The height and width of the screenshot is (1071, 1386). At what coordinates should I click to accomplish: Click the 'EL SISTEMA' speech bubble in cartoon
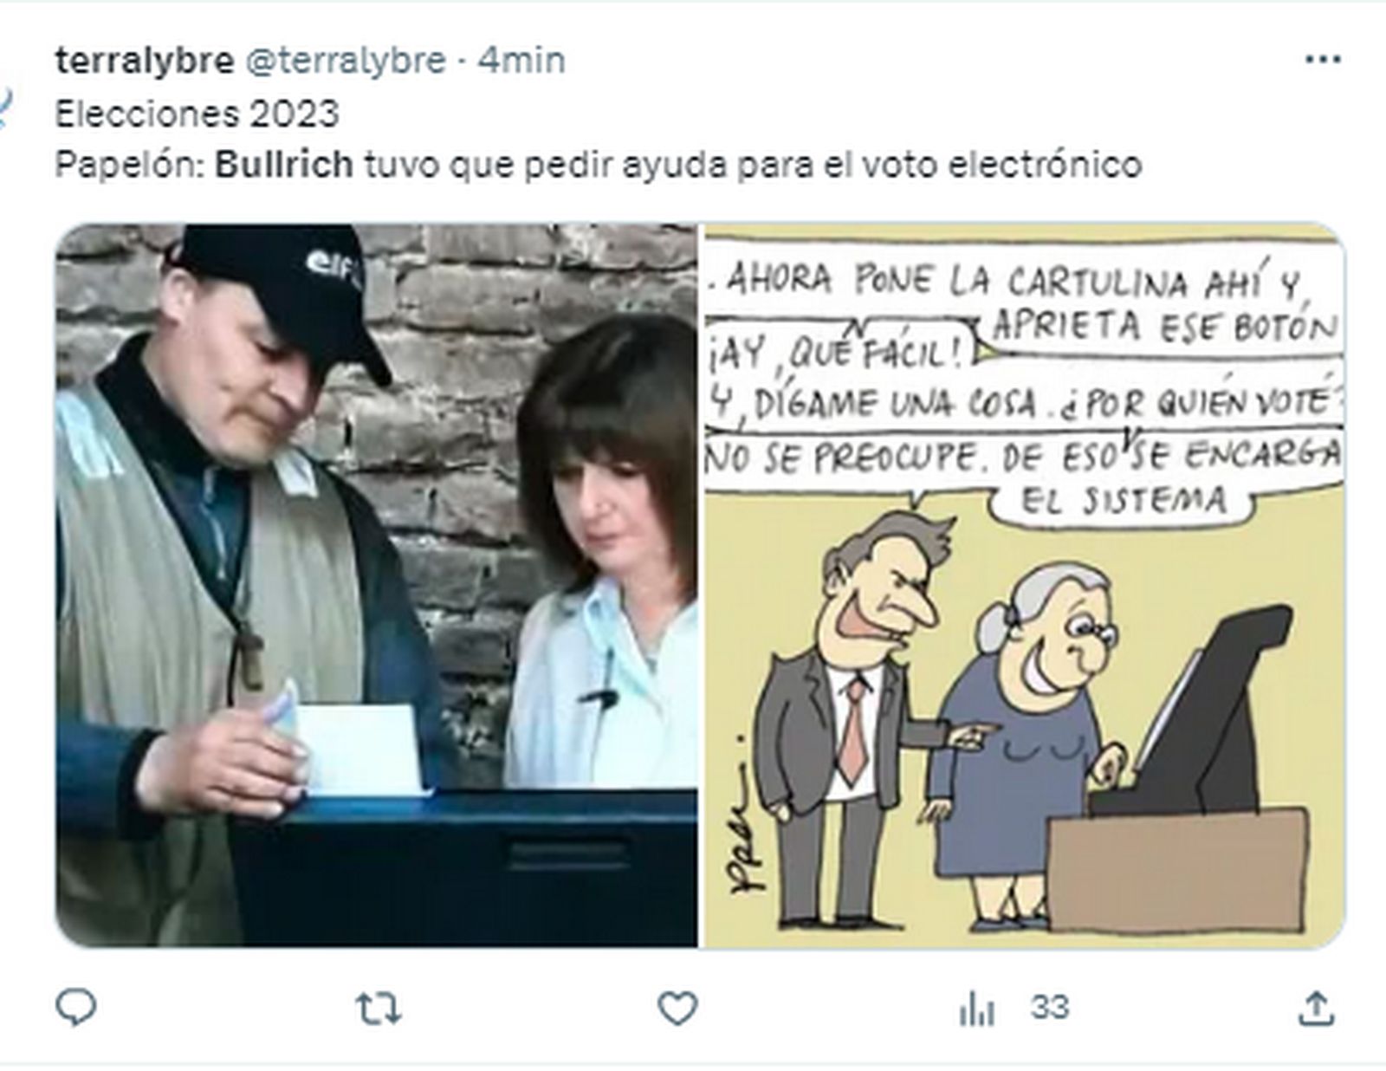[x=1124, y=500]
